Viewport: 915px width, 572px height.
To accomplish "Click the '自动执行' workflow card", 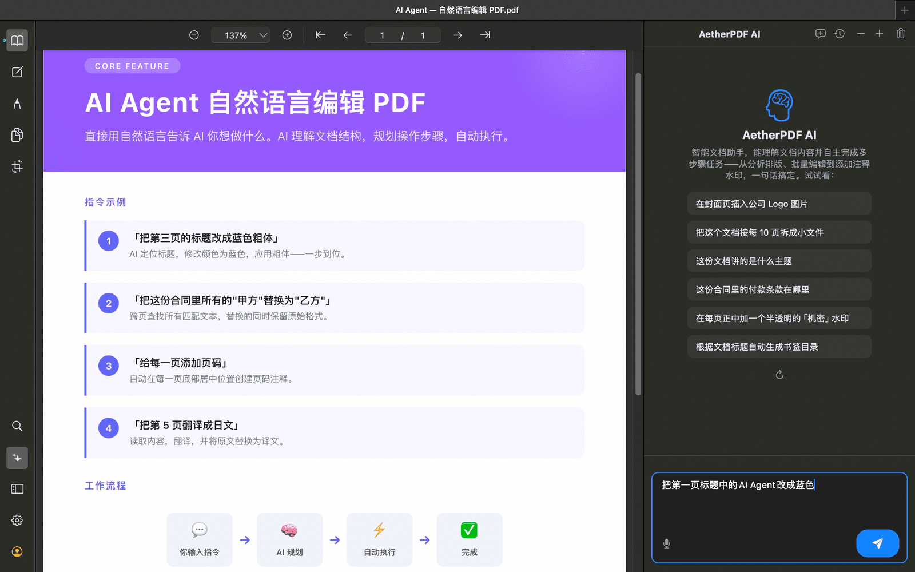I will click(x=380, y=539).
